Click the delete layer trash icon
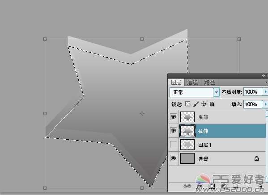The image size is (268, 195). pyautogui.click(x=260, y=186)
